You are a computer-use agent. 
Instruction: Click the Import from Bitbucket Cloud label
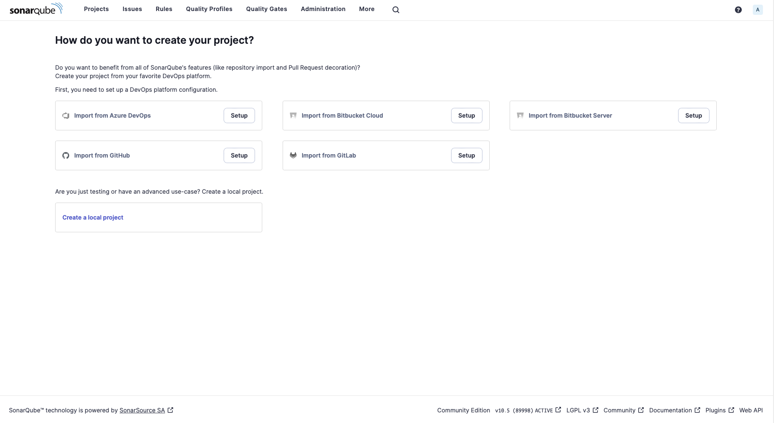tap(342, 116)
